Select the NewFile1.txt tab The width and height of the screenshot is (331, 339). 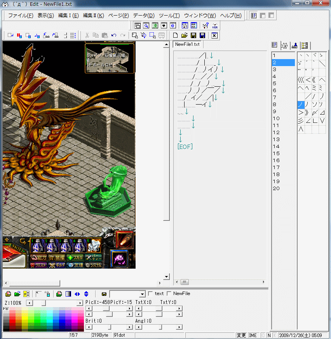pyautogui.click(x=187, y=44)
